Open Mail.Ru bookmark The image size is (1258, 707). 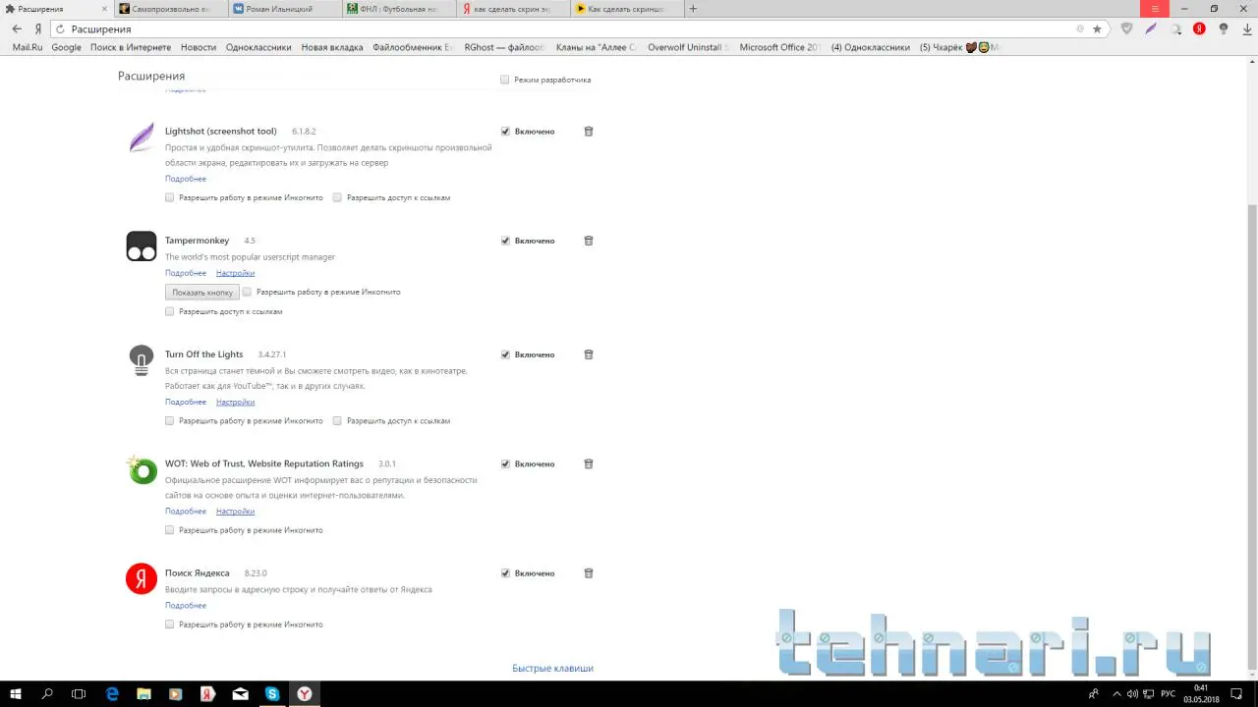pos(28,47)
